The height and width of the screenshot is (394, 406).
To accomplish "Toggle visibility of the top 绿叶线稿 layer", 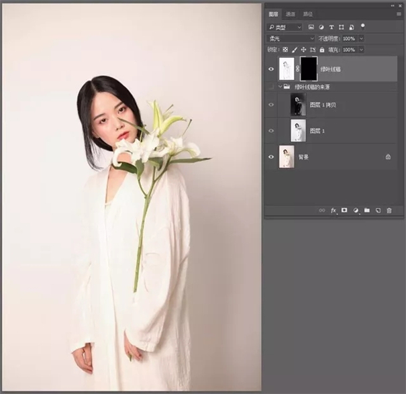I will (x=271, y=68).
